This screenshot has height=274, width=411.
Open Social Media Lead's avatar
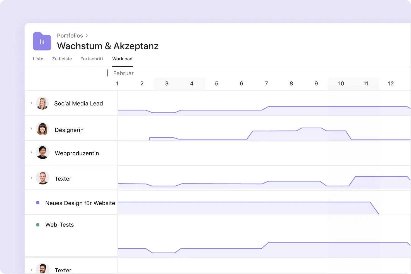tap(42, 103)
